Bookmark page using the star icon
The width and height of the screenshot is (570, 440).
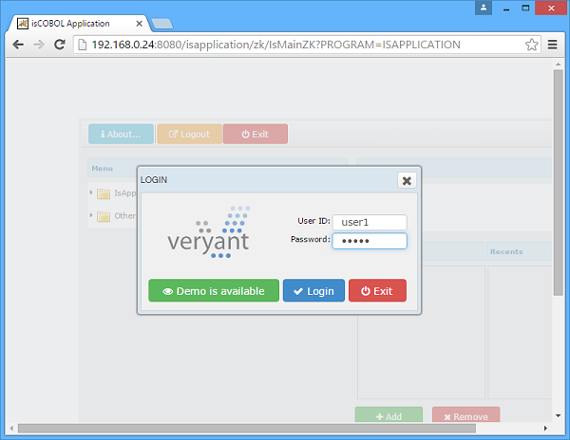(532, 45)
